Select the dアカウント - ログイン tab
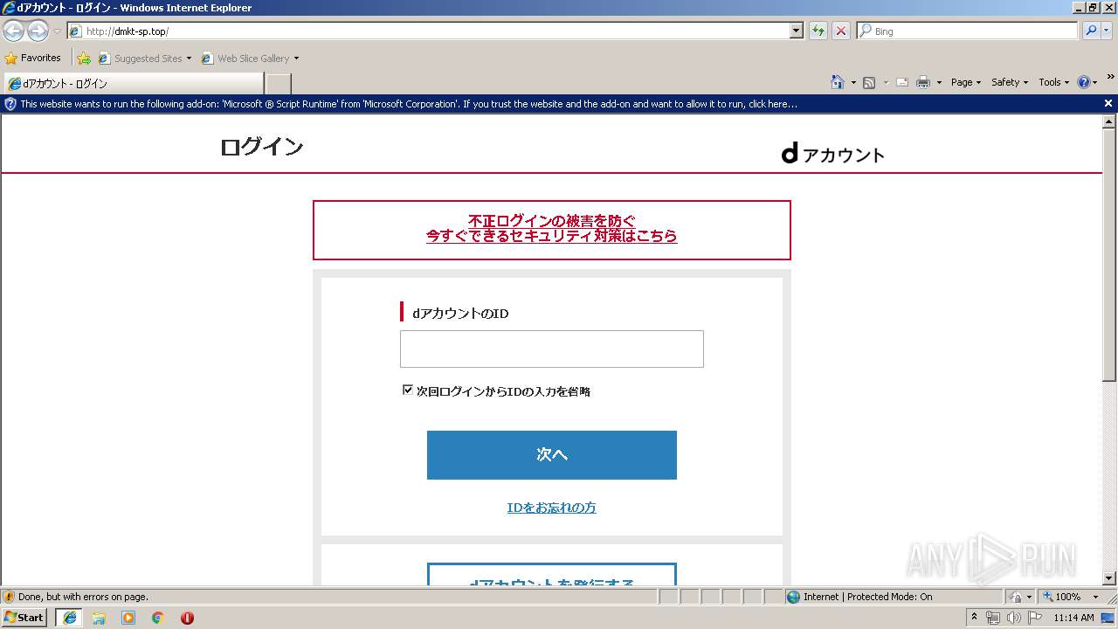Viewport: 1118px width, 629px height. pos(133,83)
